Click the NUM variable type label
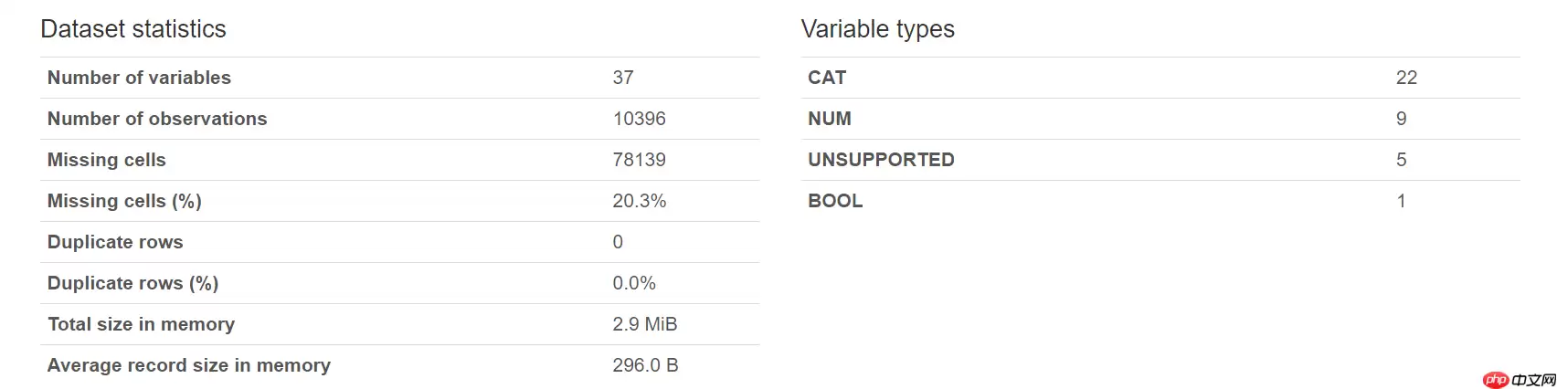The height and width of the screenshot is (389, 1557). (x=830, y=119)
